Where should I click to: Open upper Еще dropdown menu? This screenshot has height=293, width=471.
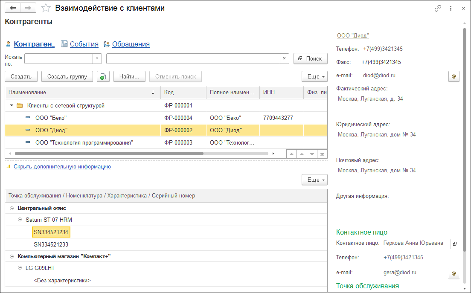coord(314,76)
